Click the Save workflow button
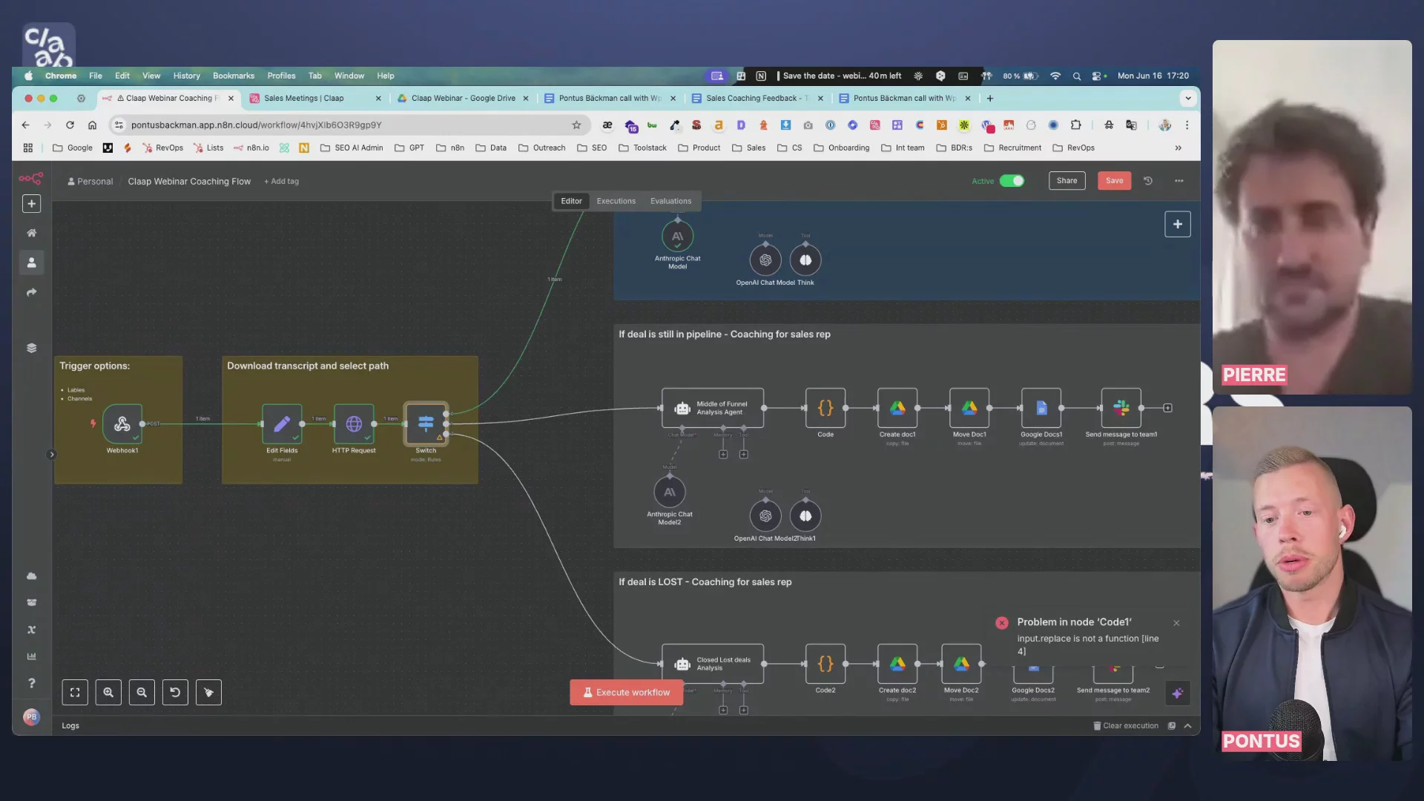Image resolution: width=1424 pixels, height=801 pixels. coord(1115,181)
